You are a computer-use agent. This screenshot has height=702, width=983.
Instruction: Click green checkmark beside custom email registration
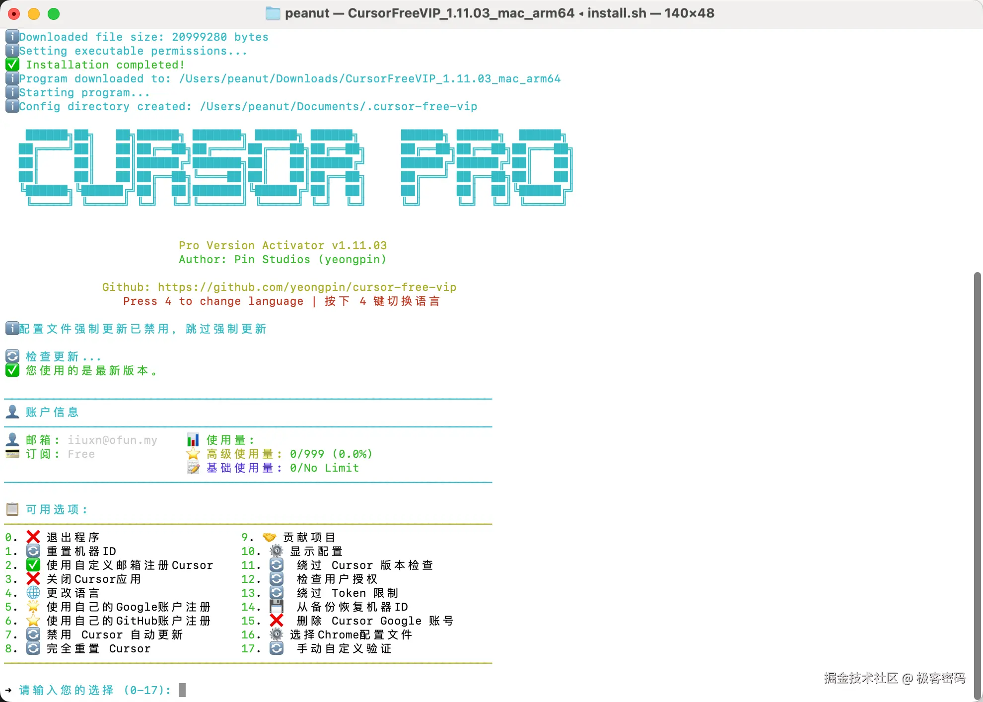[33, 564]
